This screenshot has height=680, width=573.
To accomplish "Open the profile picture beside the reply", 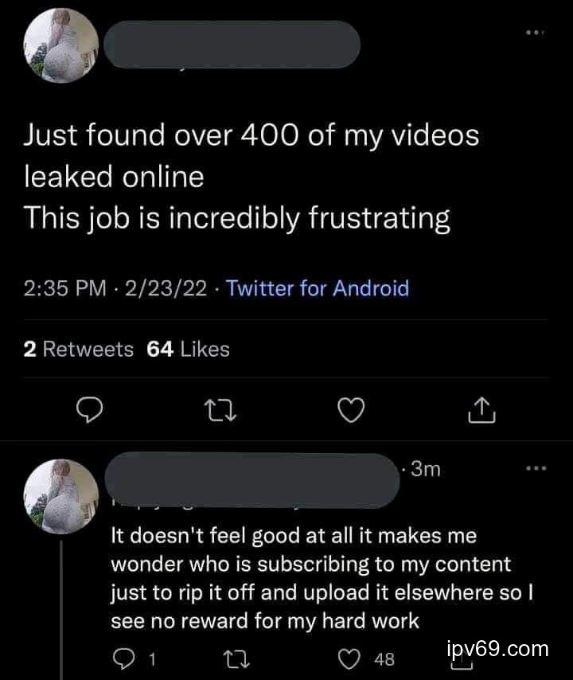I will 61,494.
